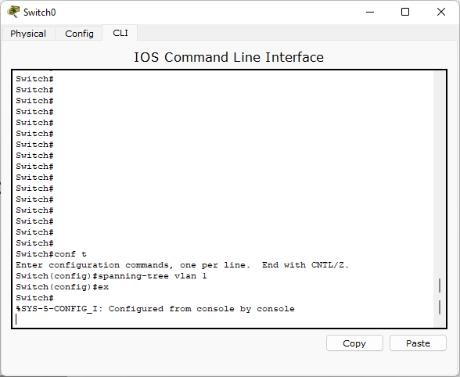Click 'Enter configuration commands' message line
Image resolution: width=460 pixels, height=377 pixels.
point(182,265)
